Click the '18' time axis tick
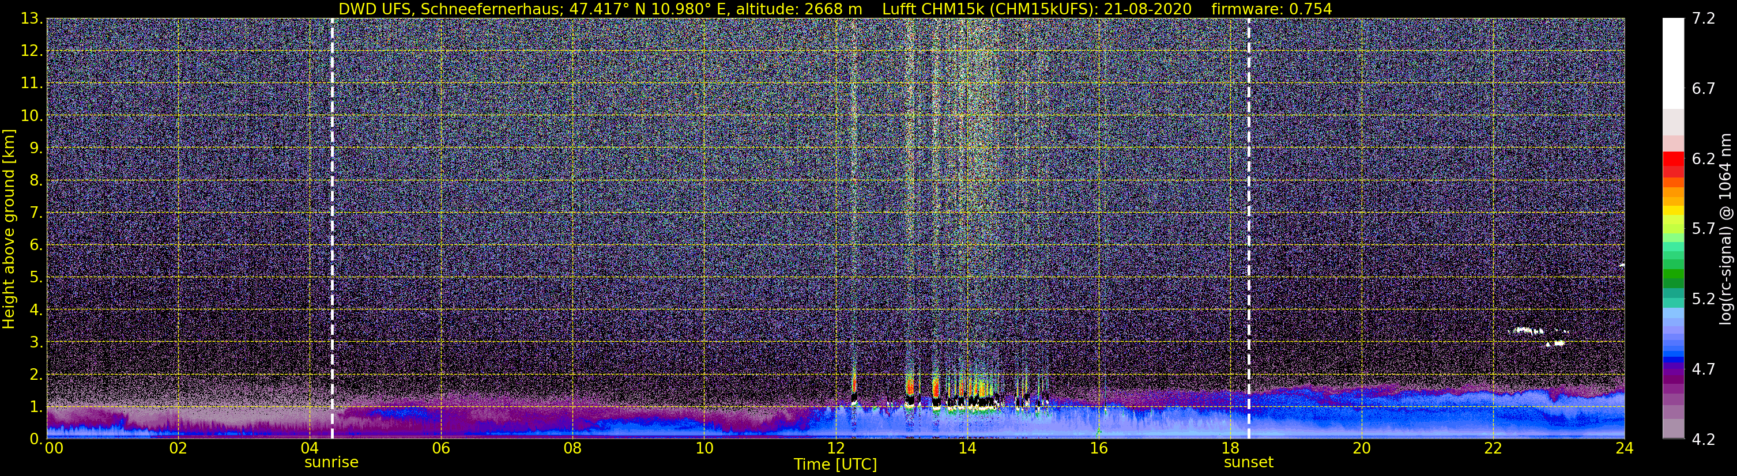 [1230, 448]
